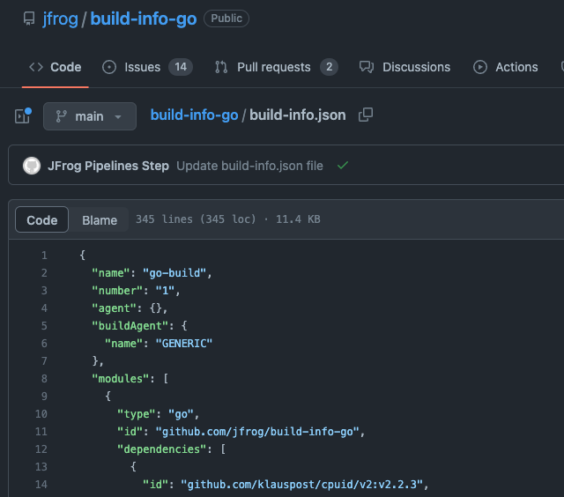Click the Pull requests count badge 2
The image size is (564, 497).
pos(329,67)
